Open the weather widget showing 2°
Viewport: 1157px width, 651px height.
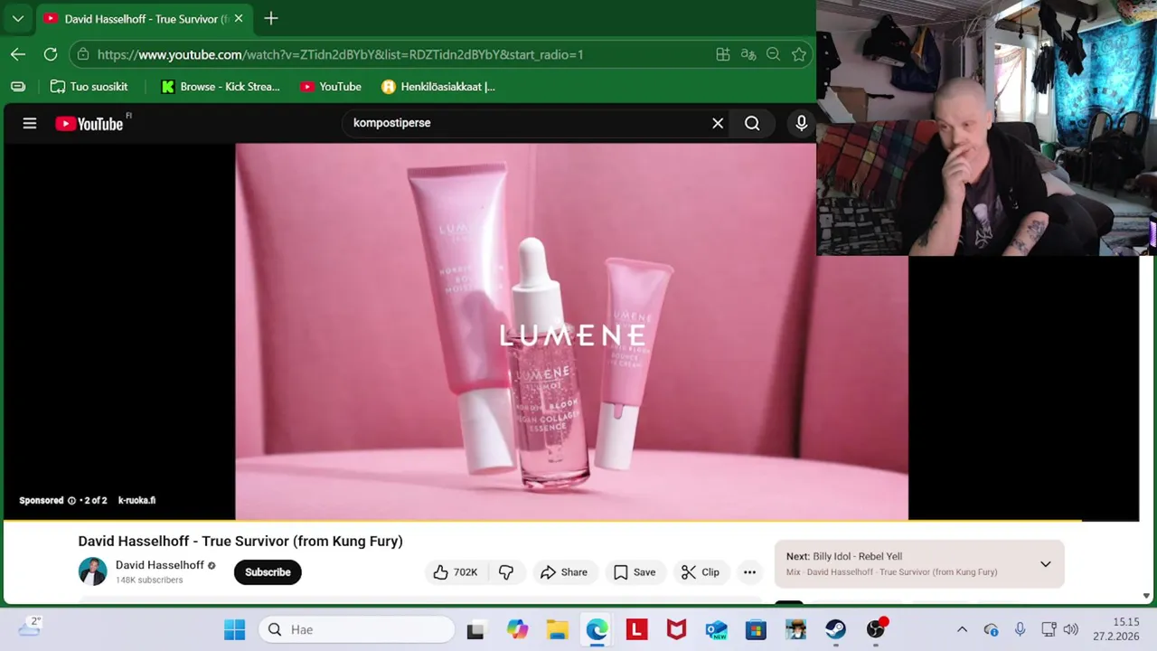pos(30,626)
